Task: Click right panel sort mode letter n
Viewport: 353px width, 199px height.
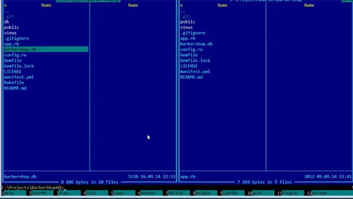Action: [181, 6]
